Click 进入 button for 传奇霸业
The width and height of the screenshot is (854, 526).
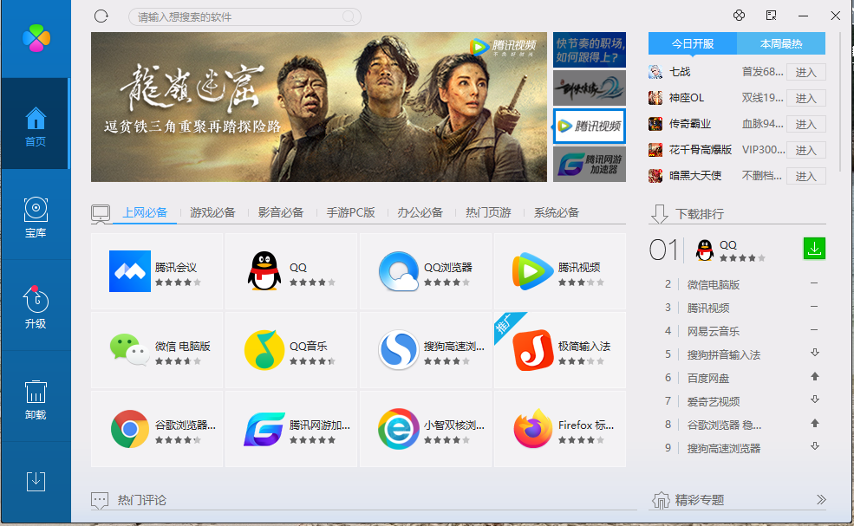click(806, 125)
